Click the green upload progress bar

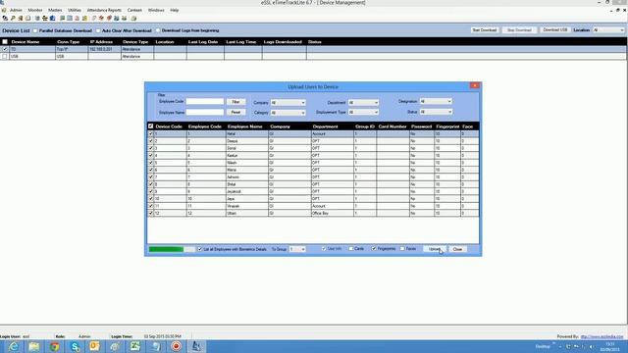pos(172,249)
